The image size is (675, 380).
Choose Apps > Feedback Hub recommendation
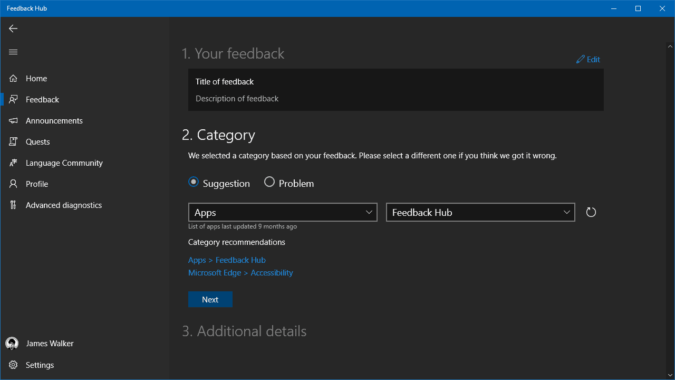(x=227, y=260)
